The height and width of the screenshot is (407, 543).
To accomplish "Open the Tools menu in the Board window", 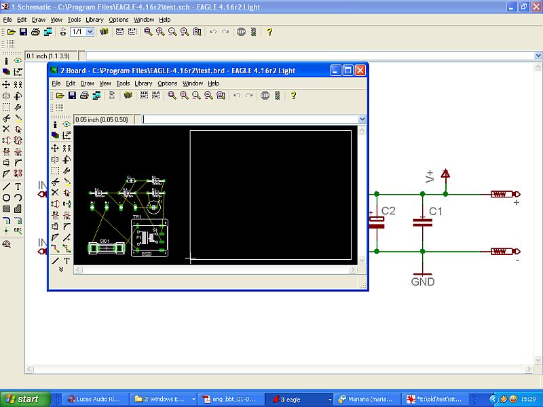I will (123, 83).
